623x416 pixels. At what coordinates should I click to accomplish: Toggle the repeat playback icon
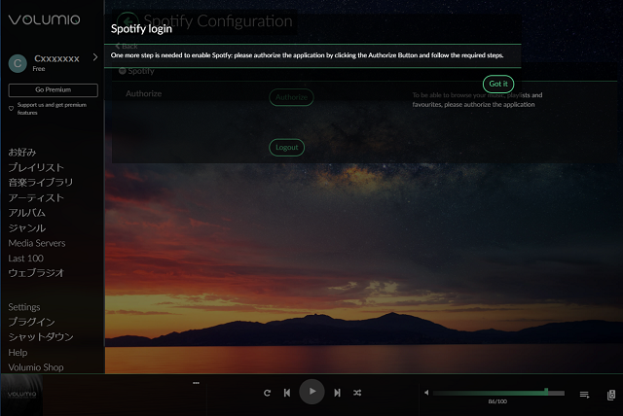[x=267, y=393]
